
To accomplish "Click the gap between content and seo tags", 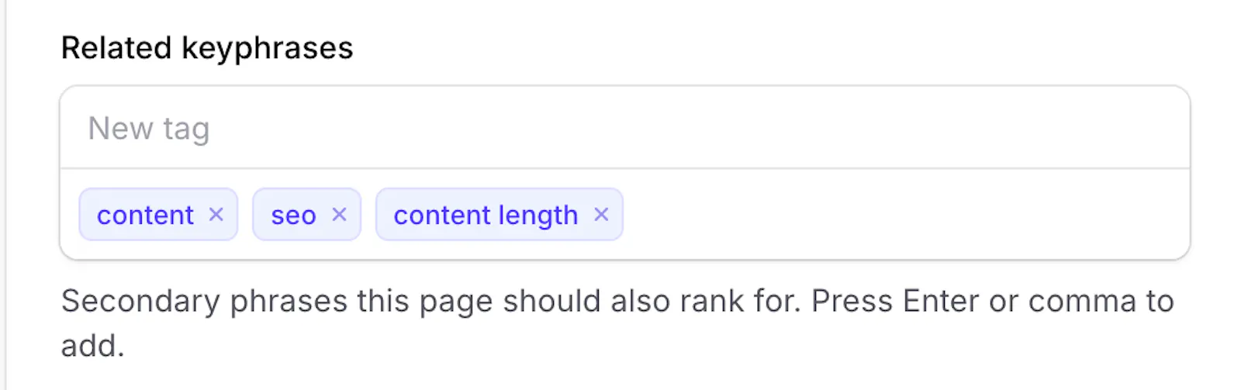I will tap(245, 215).
